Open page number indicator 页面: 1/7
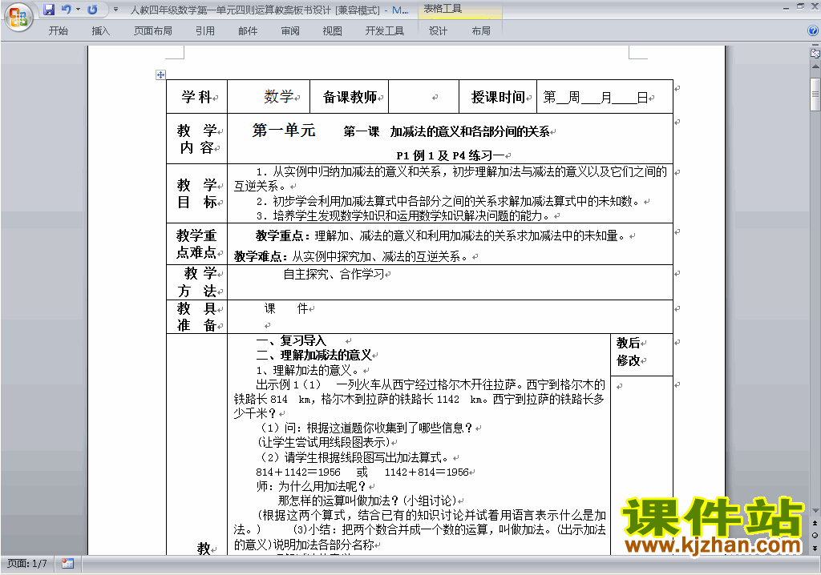This screenshot has height=575, width=821. pyautogui.click(x=26, y=564)
